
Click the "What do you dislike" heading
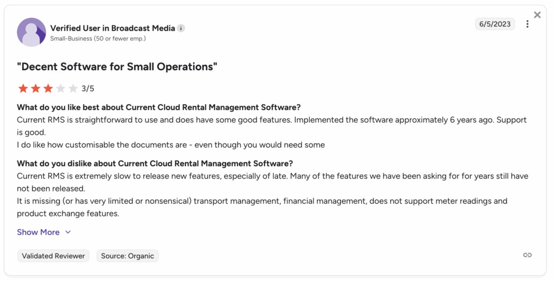[x=155, y=163]
